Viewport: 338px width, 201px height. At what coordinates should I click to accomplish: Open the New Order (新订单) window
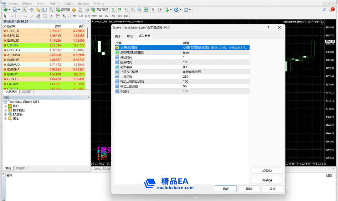point(63,10)
